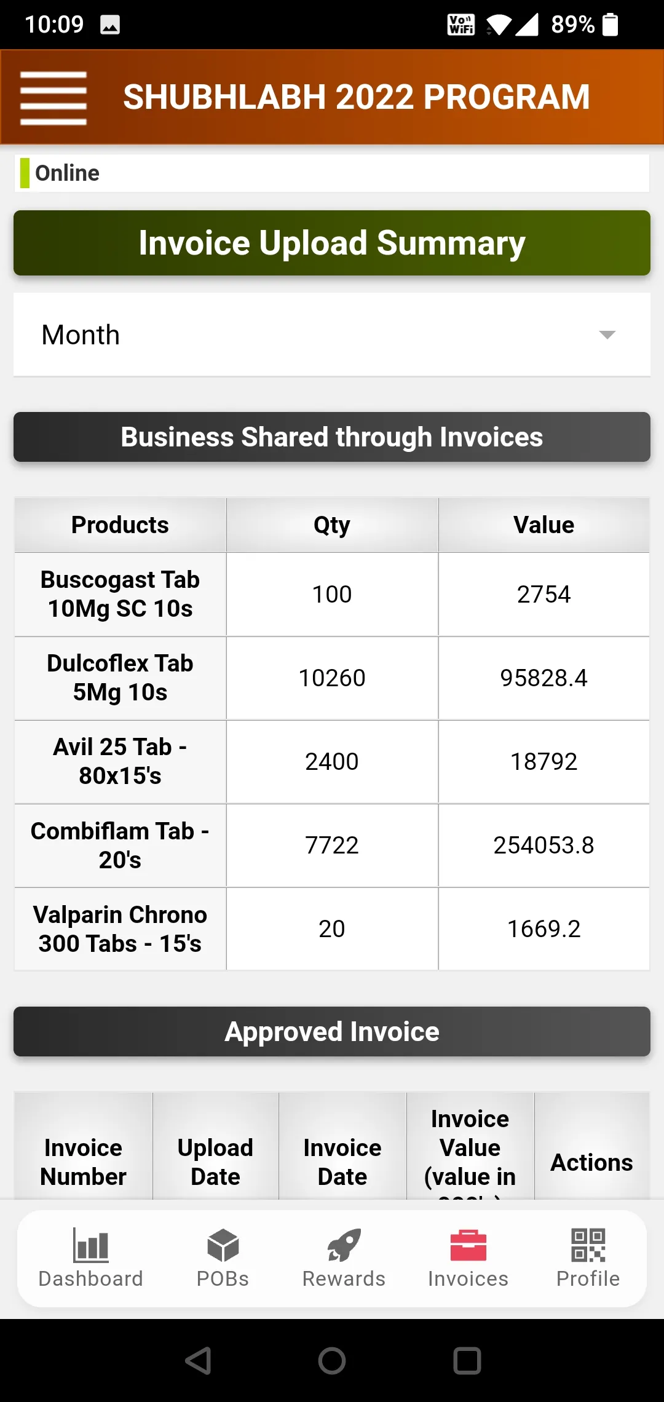The image size is (664, 1402).
Task: Expand the Month dropdown arrow
Action: pyautogui.click(x=607, y=335)
